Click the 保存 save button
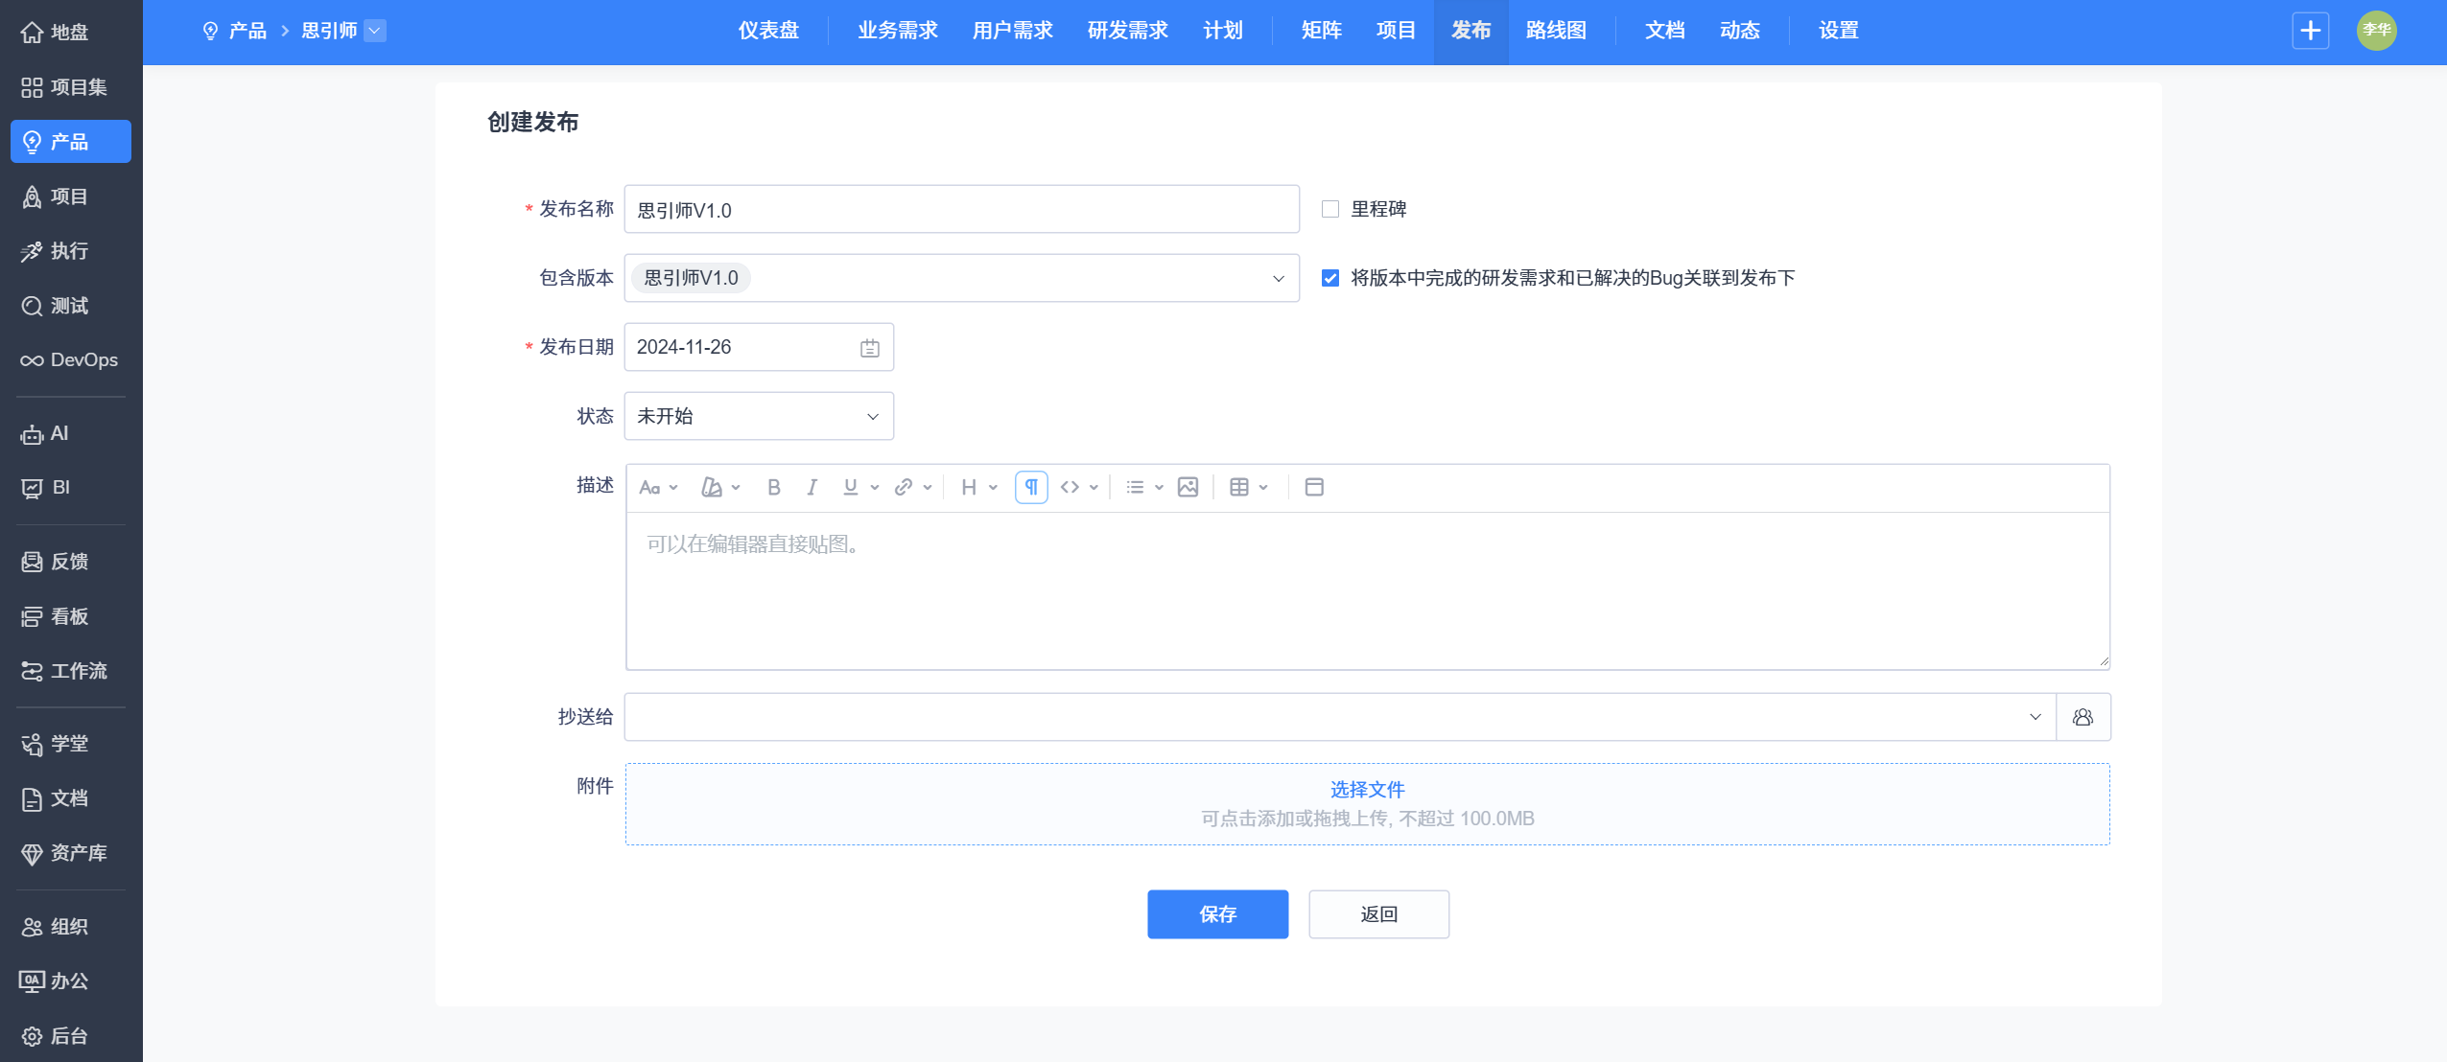Image resolution: width=2447 pixels, height=1062 pixels. pyautogui.click(x=1217, y=914)
